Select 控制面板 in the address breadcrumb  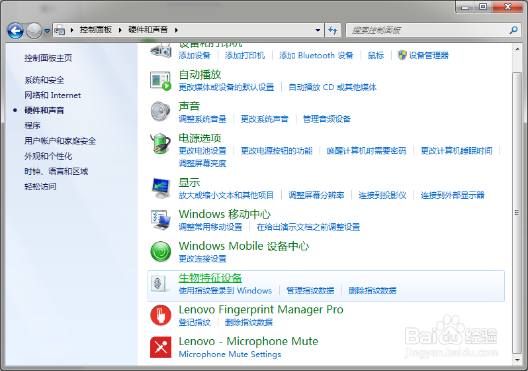[96, 30]
